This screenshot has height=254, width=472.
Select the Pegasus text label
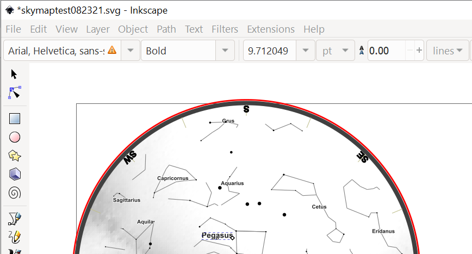(x=218, y=236)
